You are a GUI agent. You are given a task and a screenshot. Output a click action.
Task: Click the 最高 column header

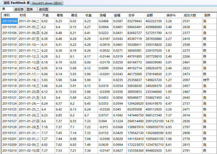click(62, 15)
